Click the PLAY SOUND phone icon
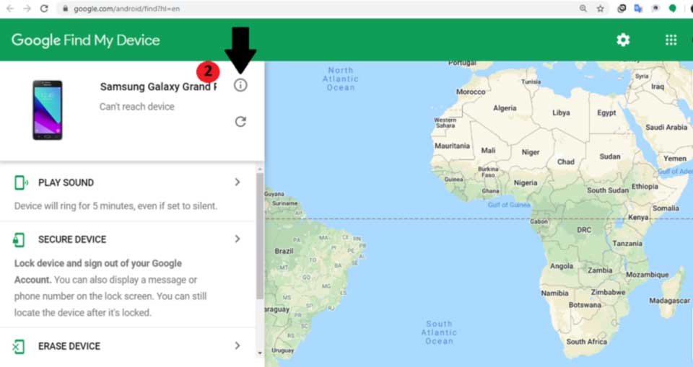Viewport: 693px width, 367px height. coord(21,182)
